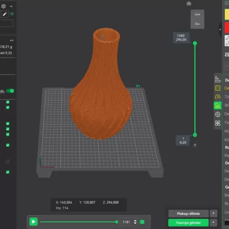Click the Plakayı dilimle button

[188, 213]
